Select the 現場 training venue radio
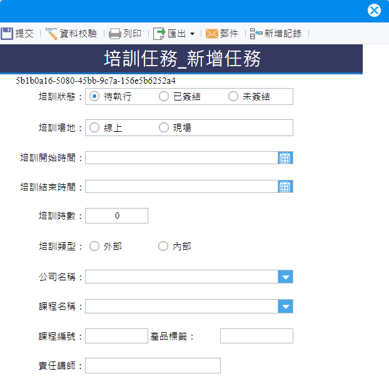The width and height of the screenshot is (389, 384). click(x=164, y=127)
